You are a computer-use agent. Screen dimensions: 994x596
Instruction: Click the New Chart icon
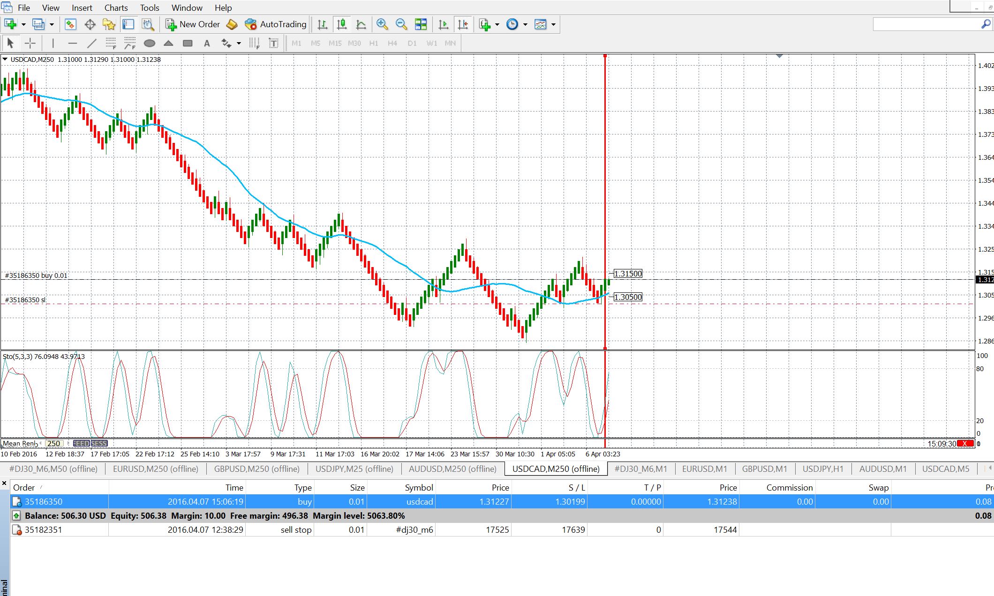[10, 24]
